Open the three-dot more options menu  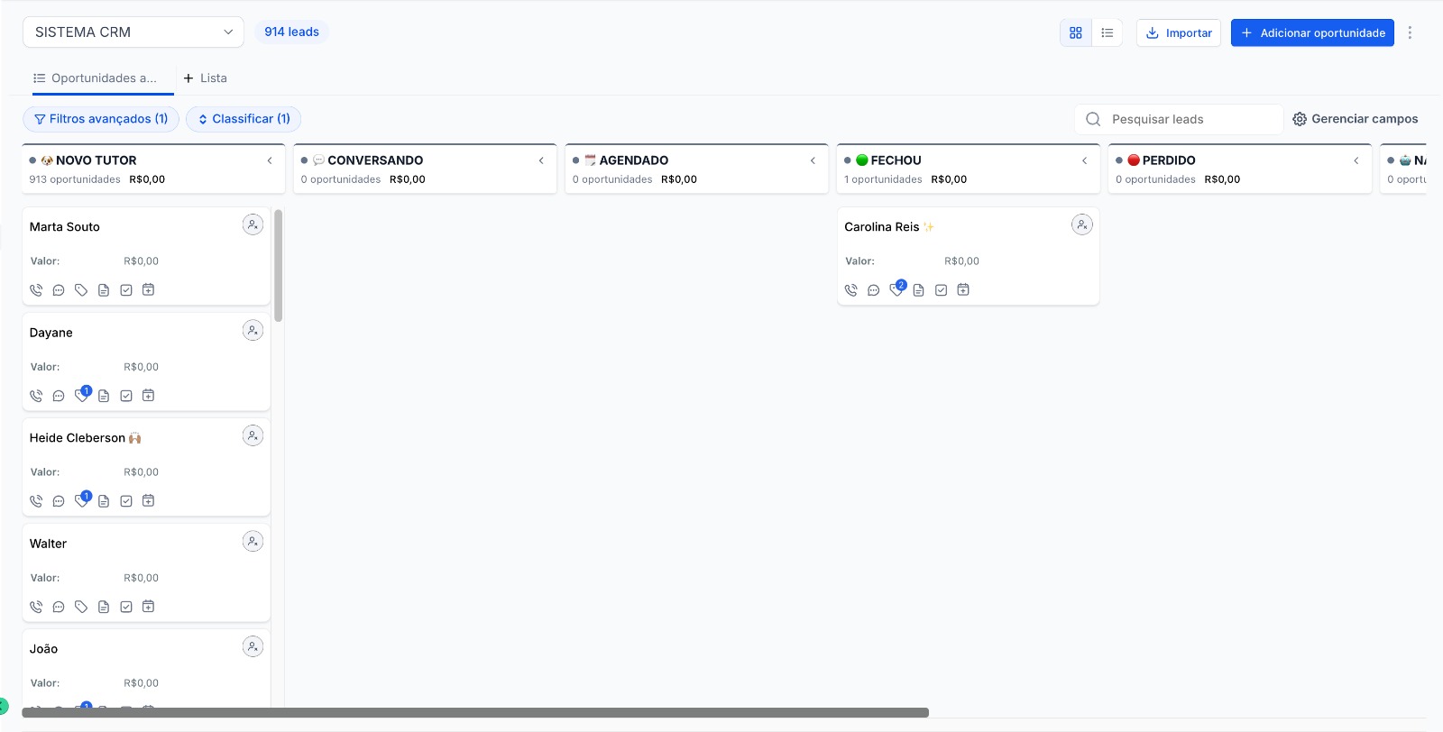(1410, 32)
